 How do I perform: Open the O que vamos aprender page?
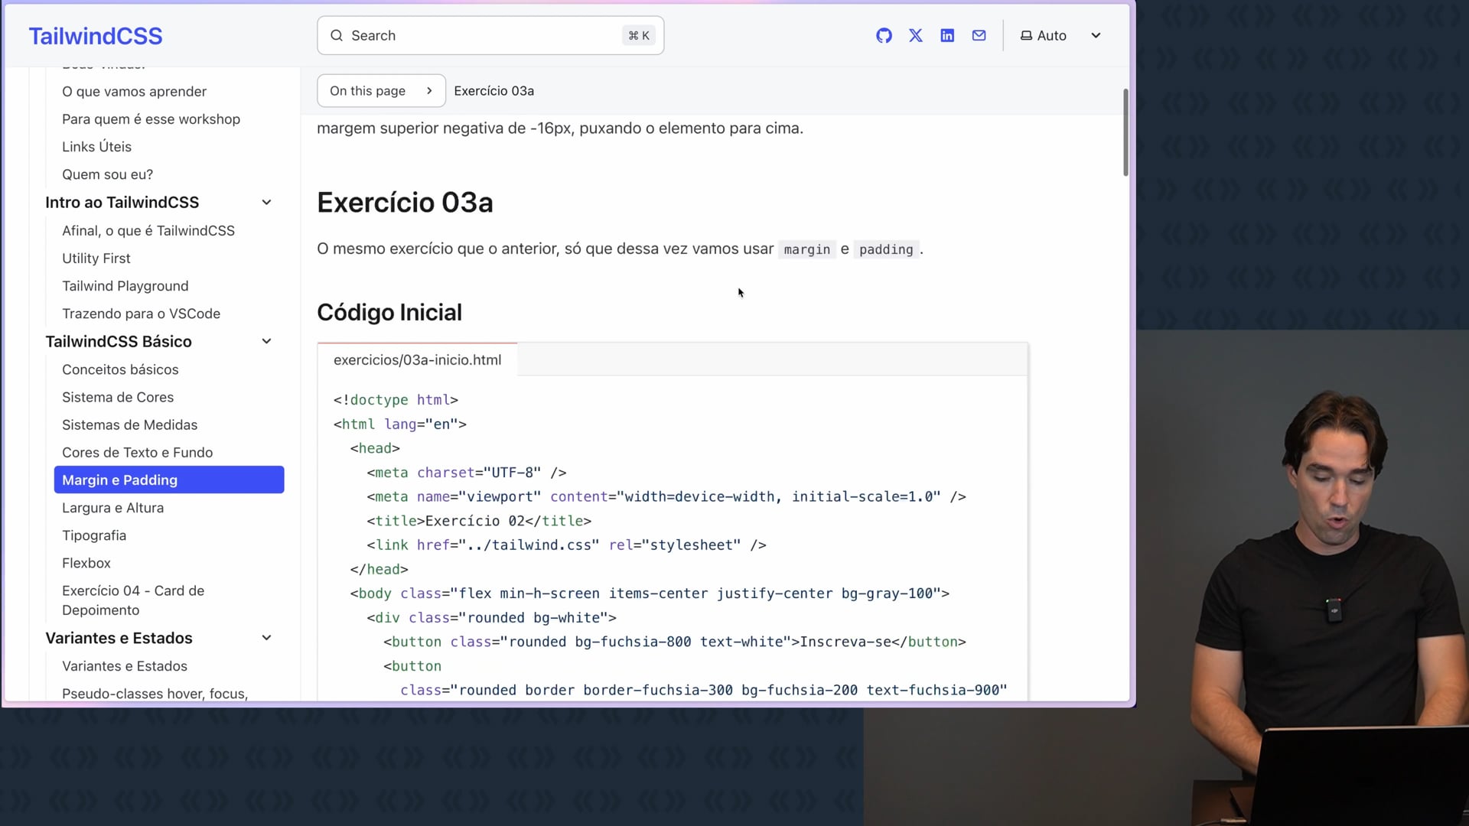tap(134, 92)
